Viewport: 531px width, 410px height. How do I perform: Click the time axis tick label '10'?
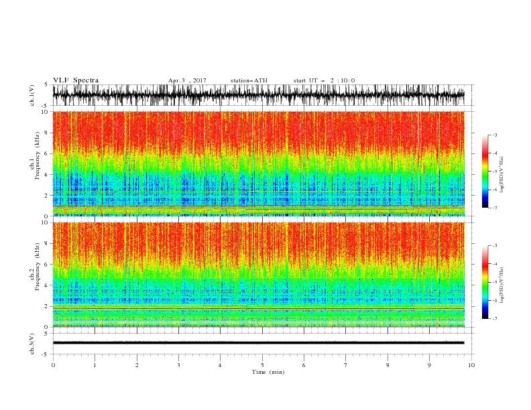pos(471,365)
